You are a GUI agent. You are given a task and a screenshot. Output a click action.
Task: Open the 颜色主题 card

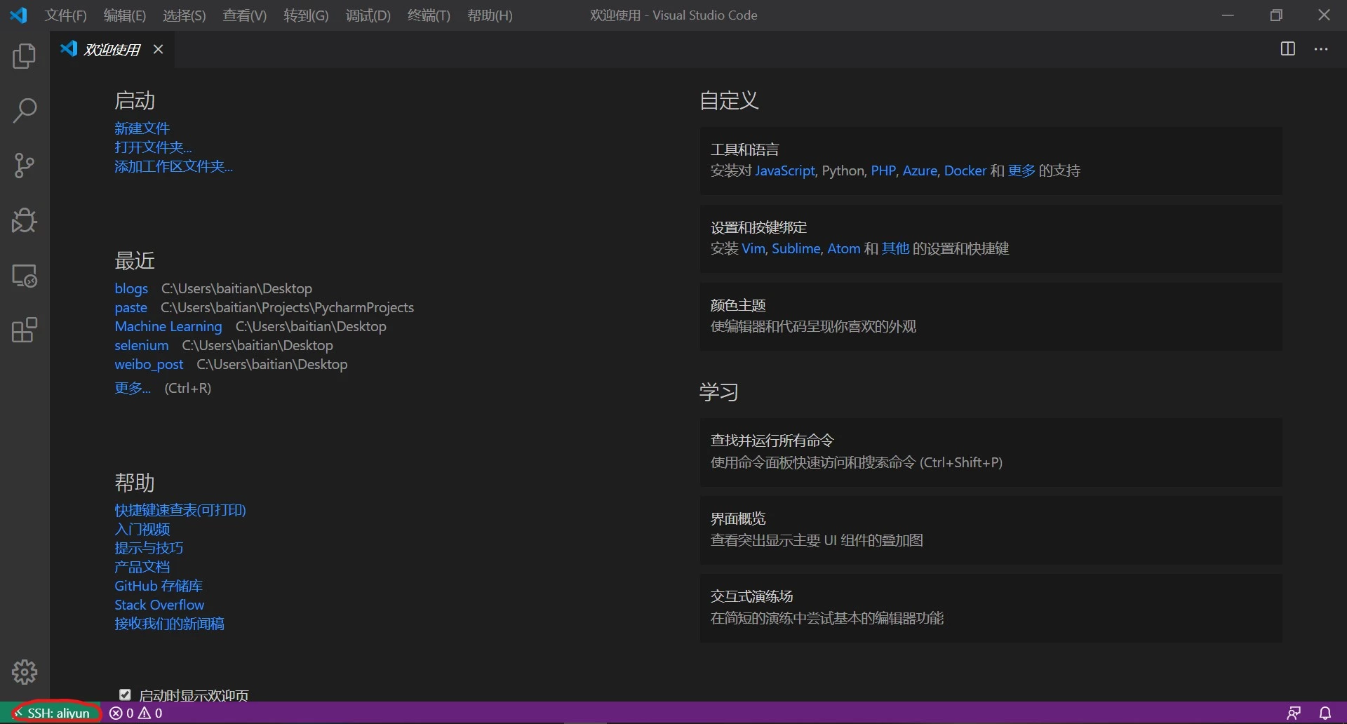(x=991, y=316)
